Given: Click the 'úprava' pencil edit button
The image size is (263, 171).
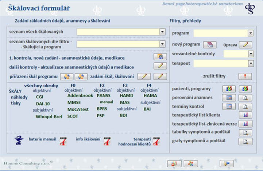Looking at the screenshot, I should [x=245, y=45].
